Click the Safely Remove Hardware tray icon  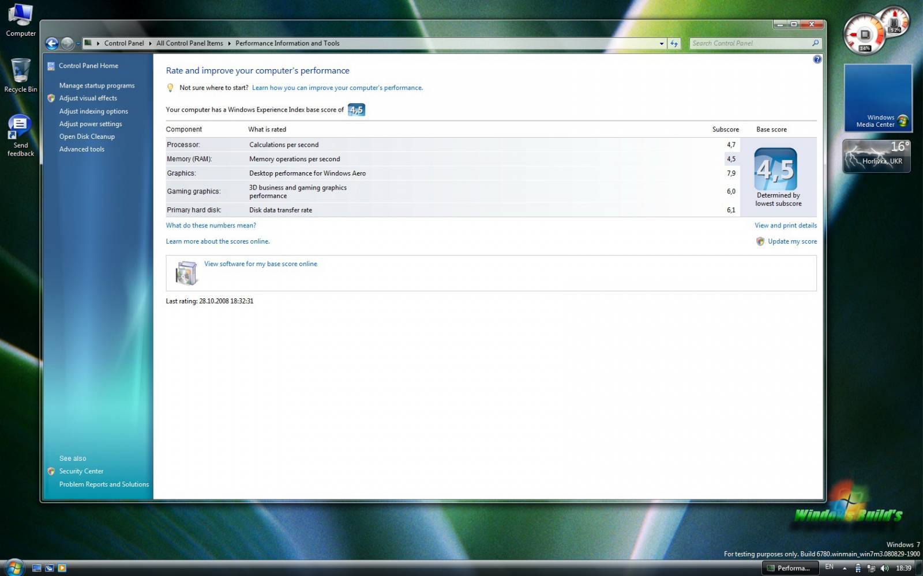(858, 568)
